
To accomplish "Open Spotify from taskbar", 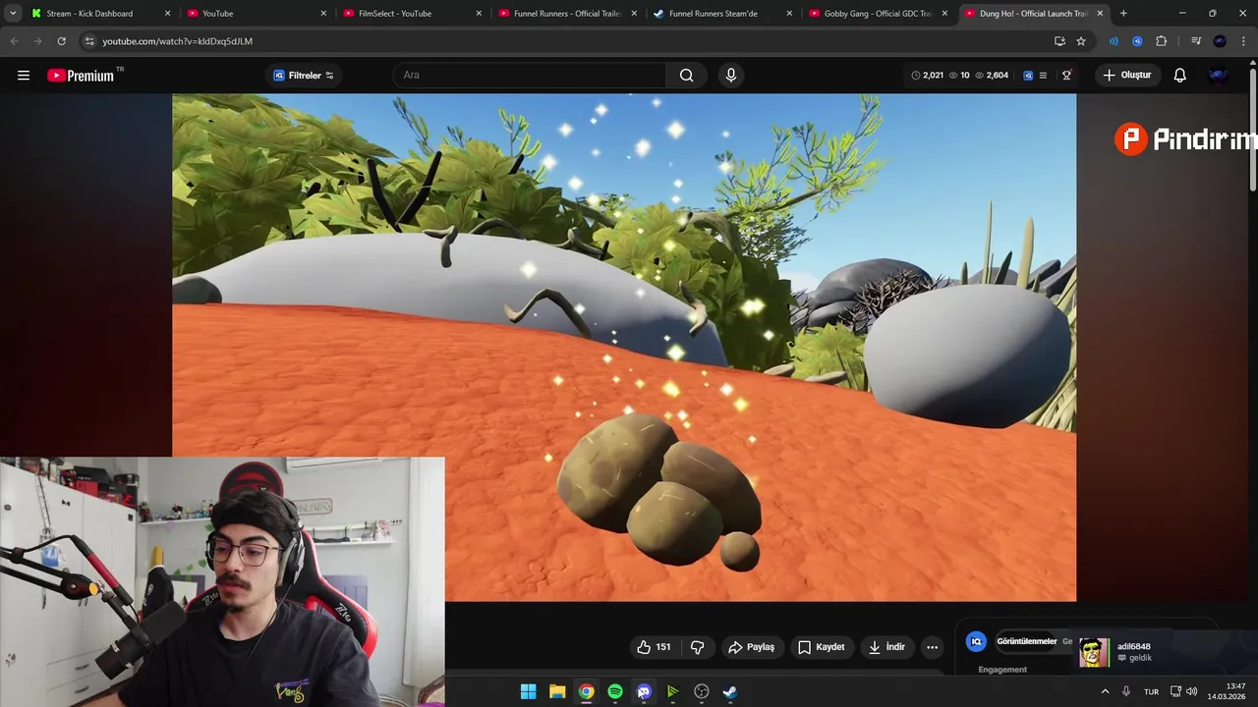I will click(x=615, y=691).
